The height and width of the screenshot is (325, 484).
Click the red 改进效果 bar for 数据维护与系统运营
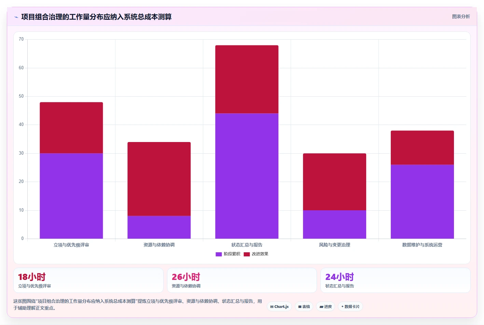tap(423, 147)
